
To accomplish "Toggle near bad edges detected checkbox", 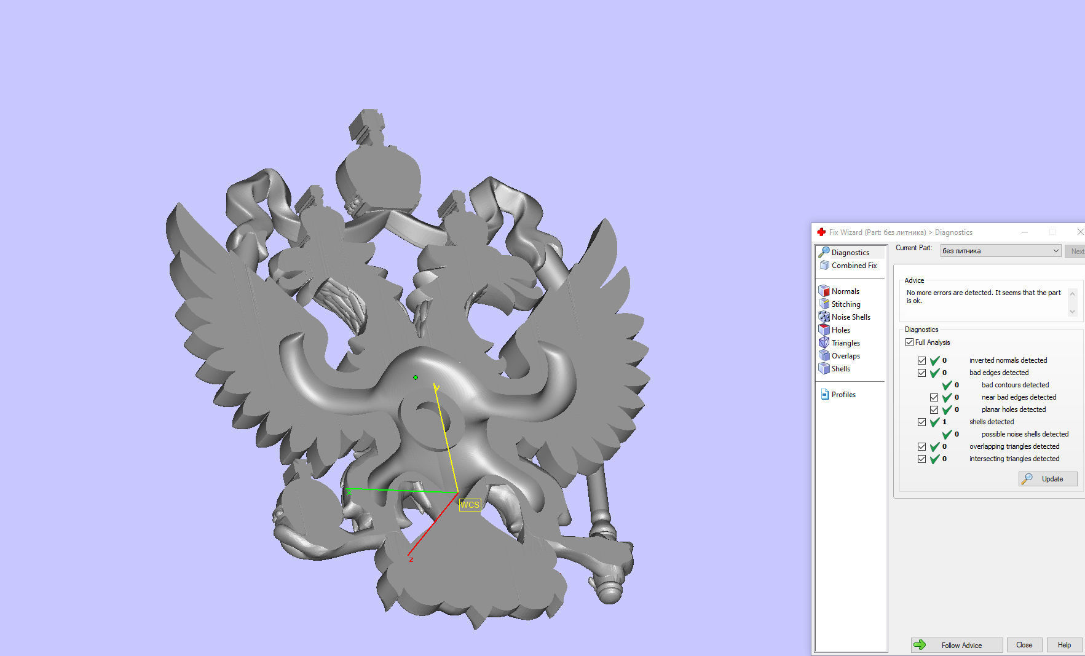I will tap(934, 397).
